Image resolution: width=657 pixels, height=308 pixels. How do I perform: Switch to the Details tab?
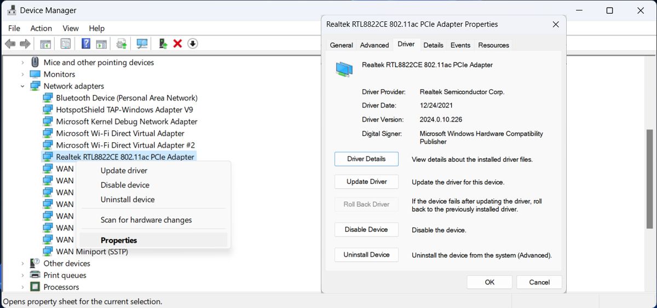pyautogui.click(x=433, y=45)
